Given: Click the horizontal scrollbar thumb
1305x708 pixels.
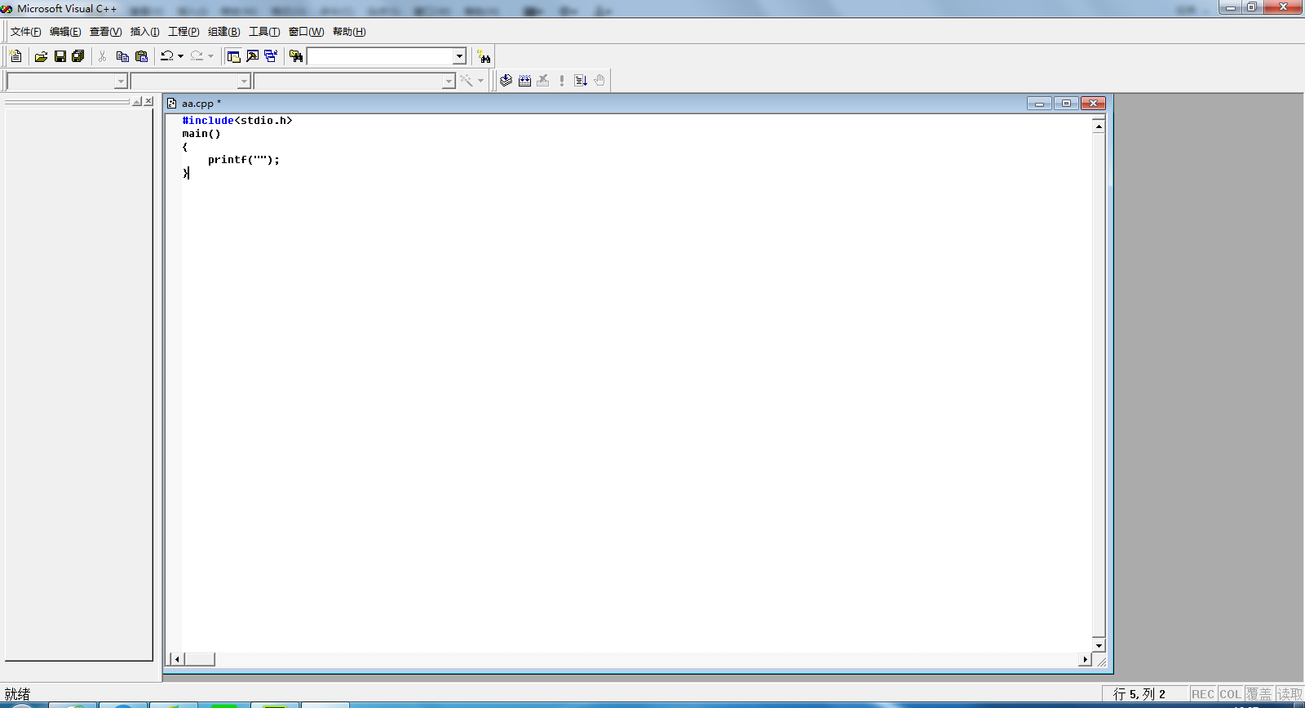Looking at the screenshot, I should (x=200, y=659).
